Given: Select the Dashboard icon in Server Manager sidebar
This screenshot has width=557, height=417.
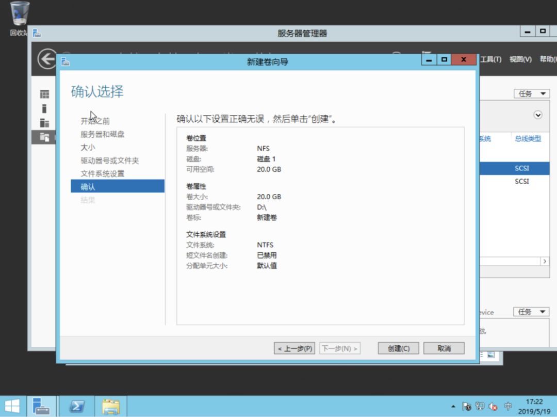Looking at the screenshot, I should click(x=44, y=93).
